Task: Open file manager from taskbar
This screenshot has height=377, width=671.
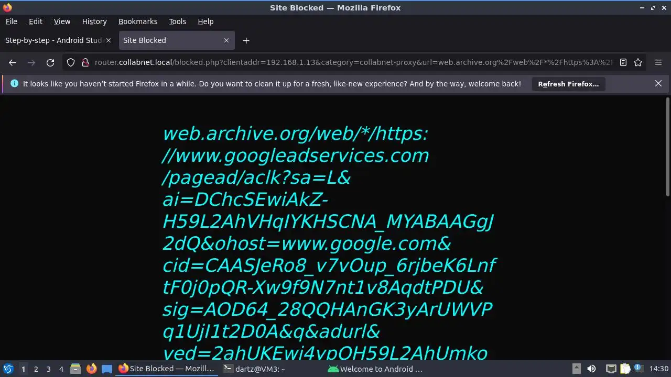Action: pos(75,369)
